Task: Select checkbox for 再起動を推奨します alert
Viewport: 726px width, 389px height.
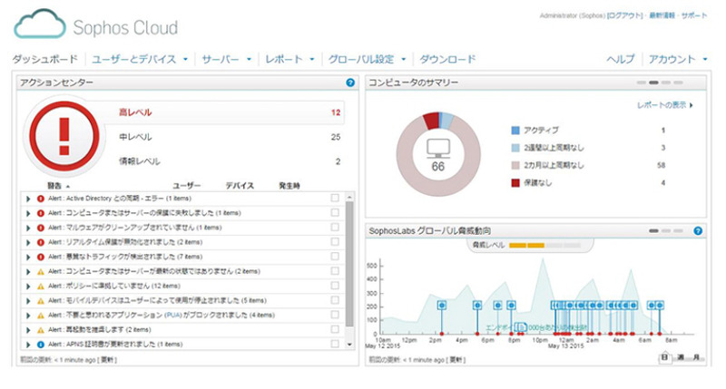Action: (x=335, y=330)
